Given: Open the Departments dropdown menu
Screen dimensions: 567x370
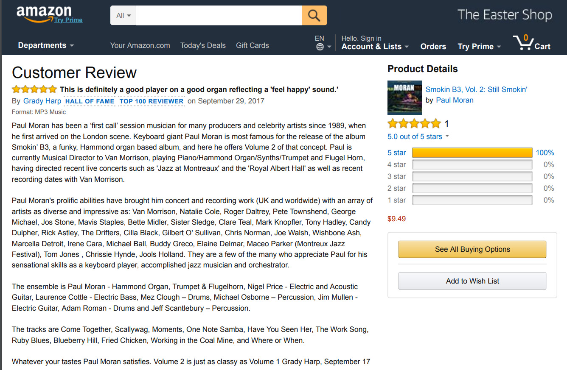Looking at the screenshot, I should pyautogui.click(x=46, y=45).
